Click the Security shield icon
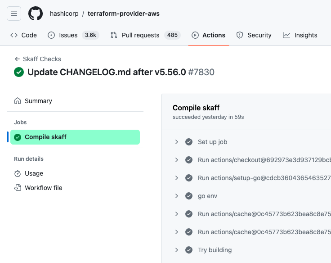 pyautogui.click(x=240, y=35)
